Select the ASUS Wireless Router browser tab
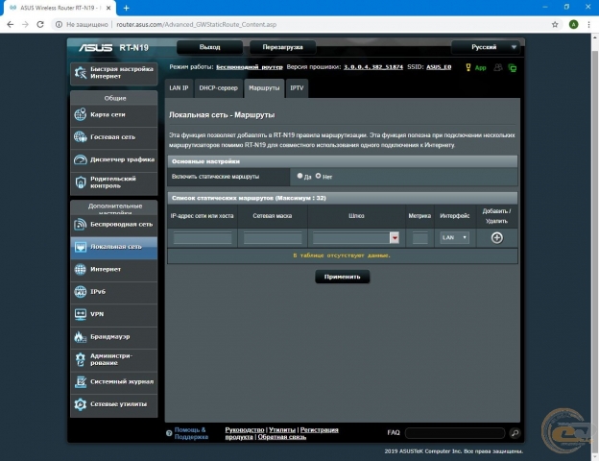This screenshot has height=461, width=599. [x=60, y=8]
